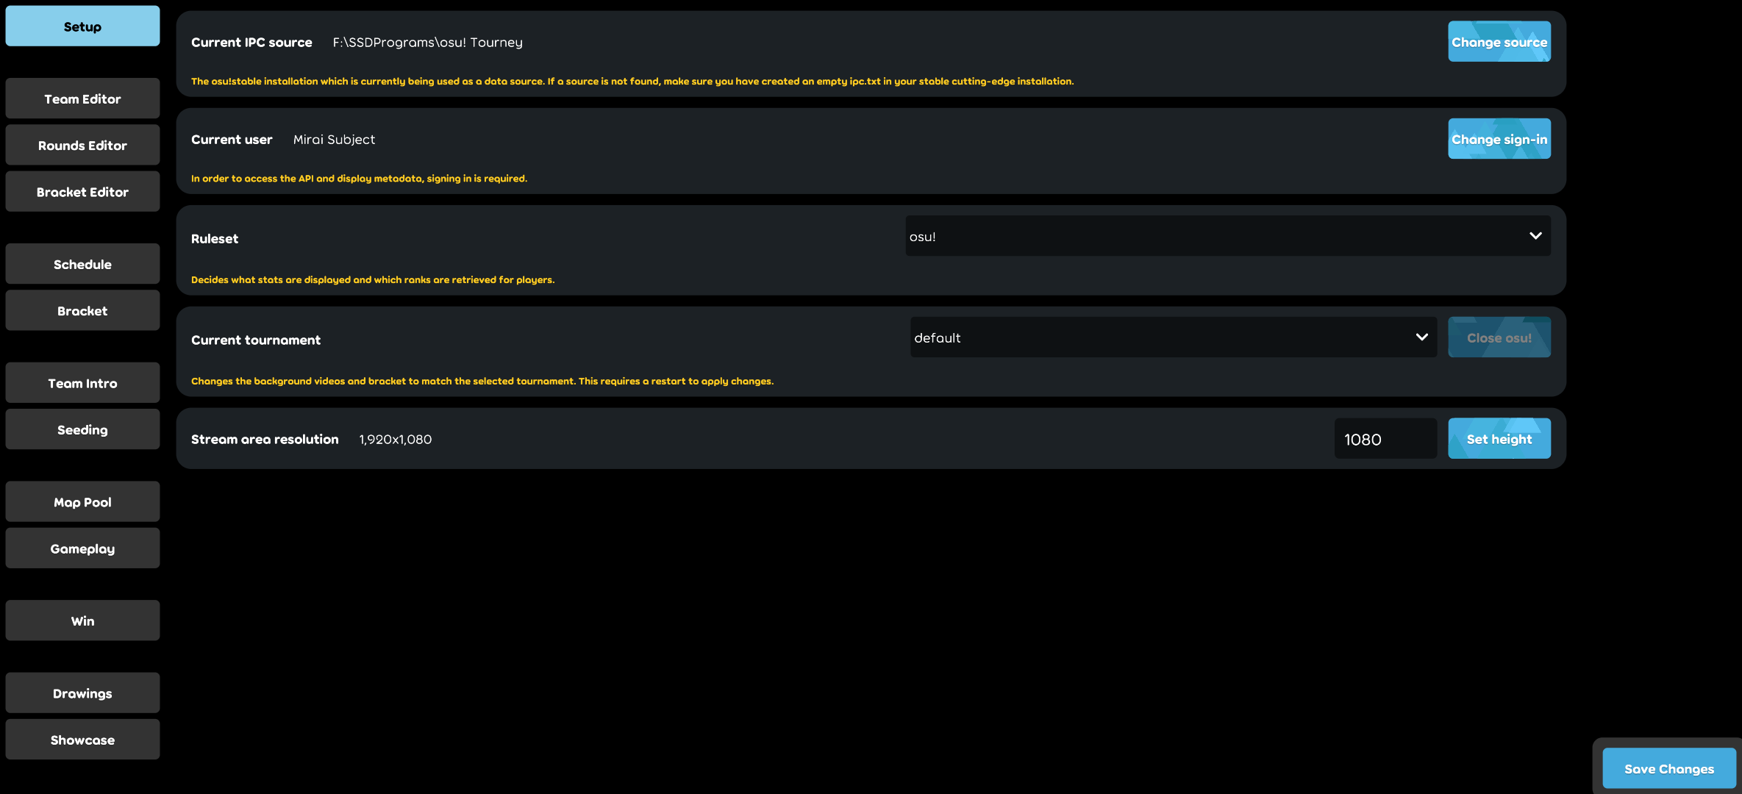This screenshot has width=1742, height=794.
Task: Click the Drawings sidebar icon
Action: click(x=82, y=692)
